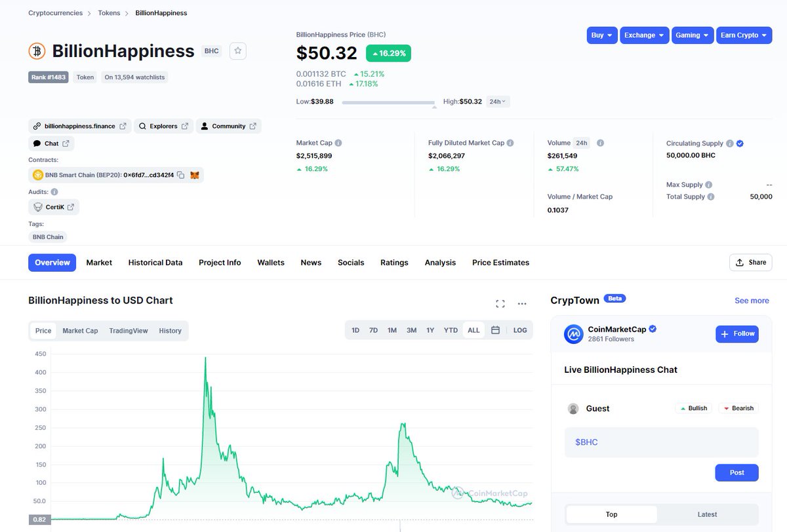Screen dimensions: 787x532
Task: Set chart range to YTD
Action: (451, 330)
